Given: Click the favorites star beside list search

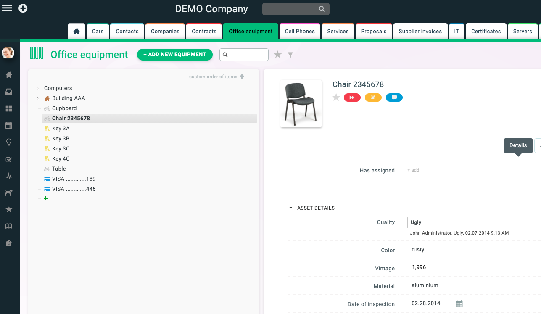Looking at the screenshot, I should [x=277, y=55].
